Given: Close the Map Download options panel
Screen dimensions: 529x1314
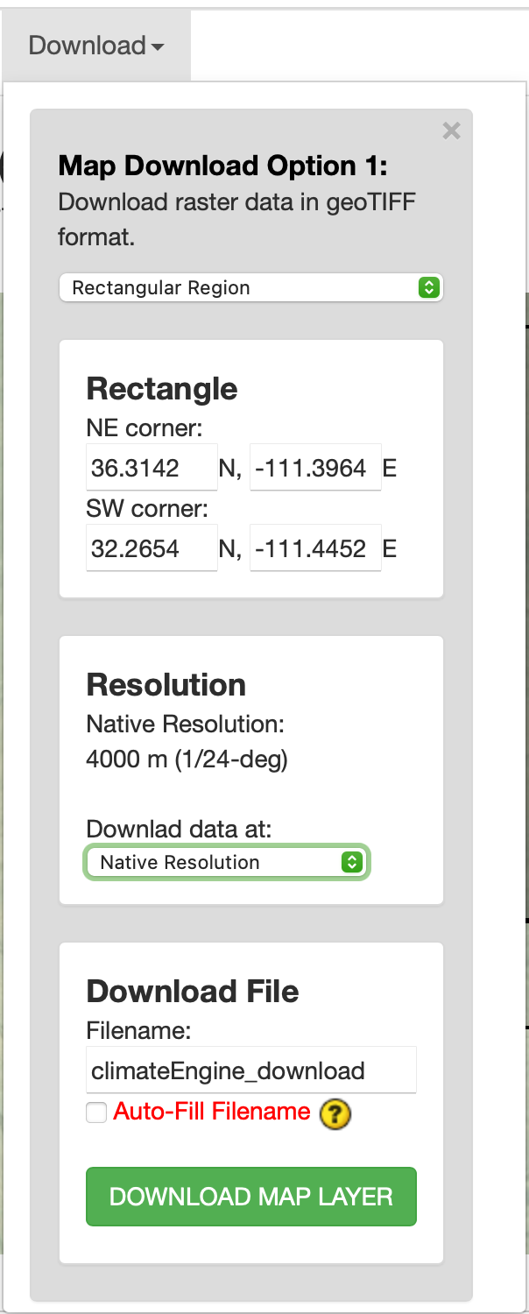Looking at the screenshot, I should coord(451,131).
